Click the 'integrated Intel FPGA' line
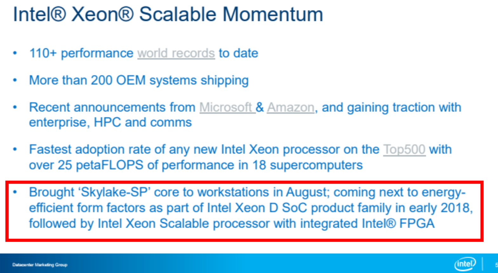Viewport: 498px width, 273px height. click(x=232, y=224)
